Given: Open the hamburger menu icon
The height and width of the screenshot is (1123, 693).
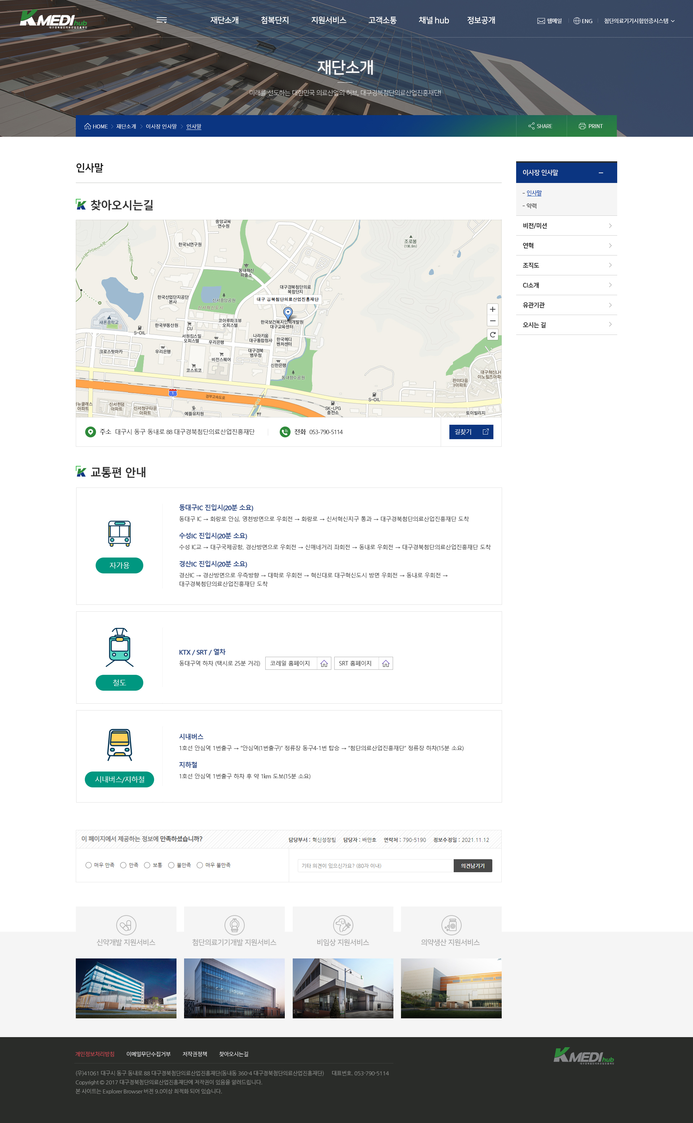Looking at the screenshot, I should coord(162,20).
